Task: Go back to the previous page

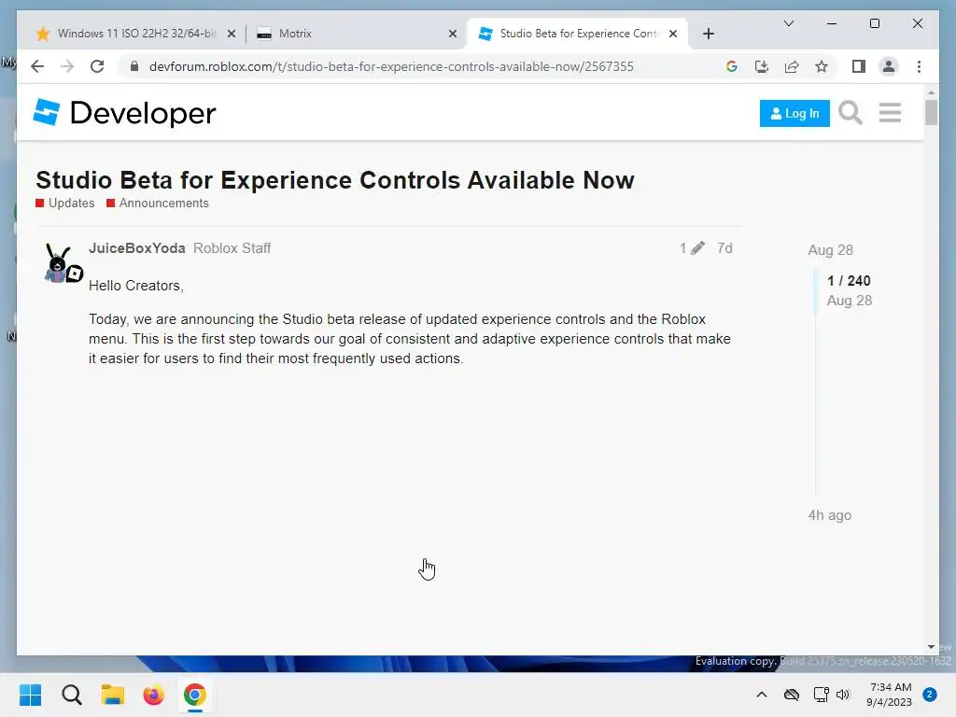Action: (x=37, y=66)
